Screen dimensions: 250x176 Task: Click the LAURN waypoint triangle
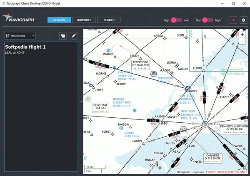(143, 144)
